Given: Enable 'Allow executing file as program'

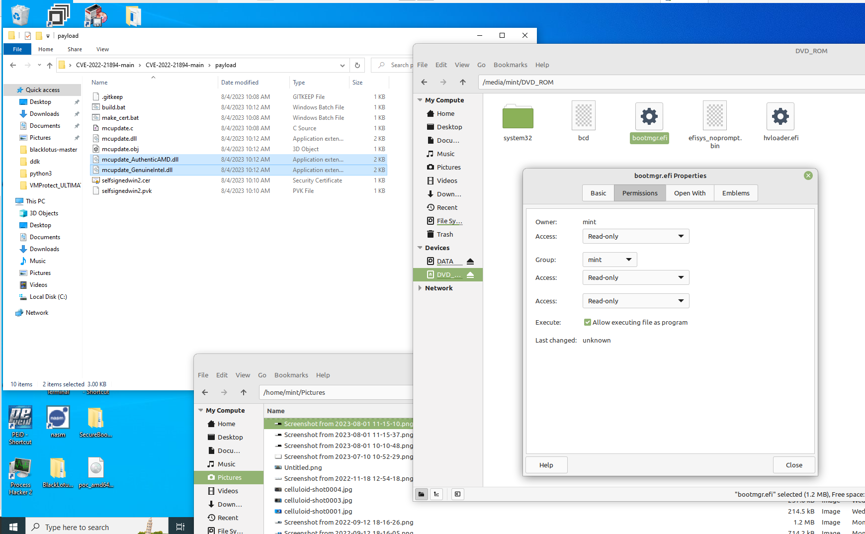Looking at the screenshot, I should [x=587, y=322].
